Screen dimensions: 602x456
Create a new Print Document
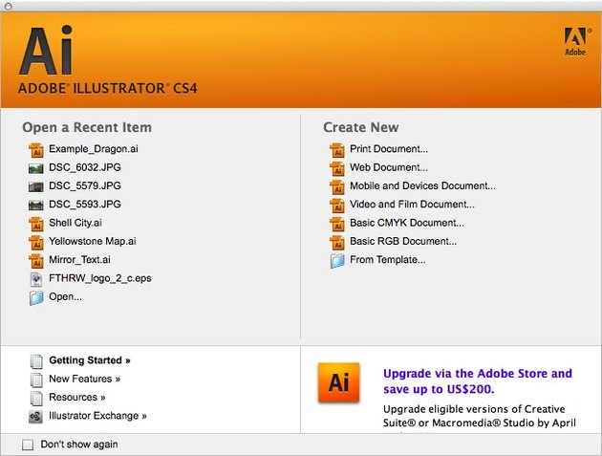click(x=389, y=149)
